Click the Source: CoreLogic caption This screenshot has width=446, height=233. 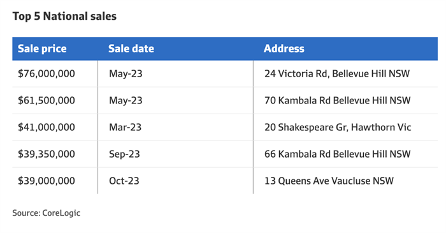click(47, 213)
